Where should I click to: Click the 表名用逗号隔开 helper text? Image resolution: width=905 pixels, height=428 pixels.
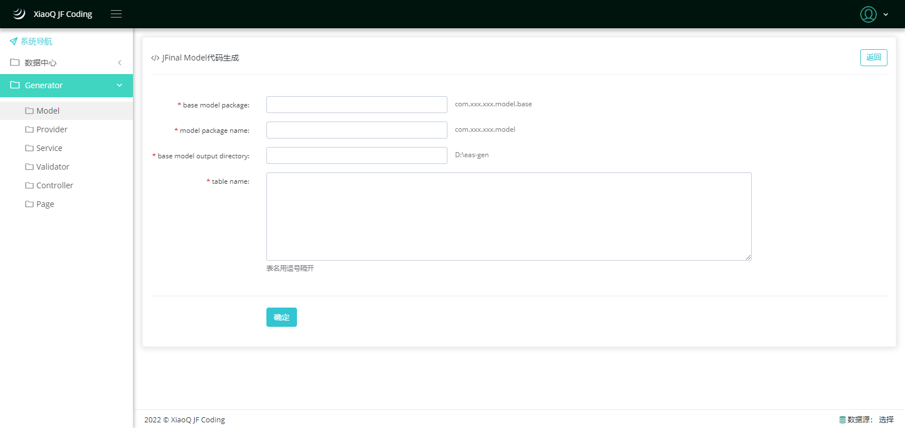click(290, 269)
